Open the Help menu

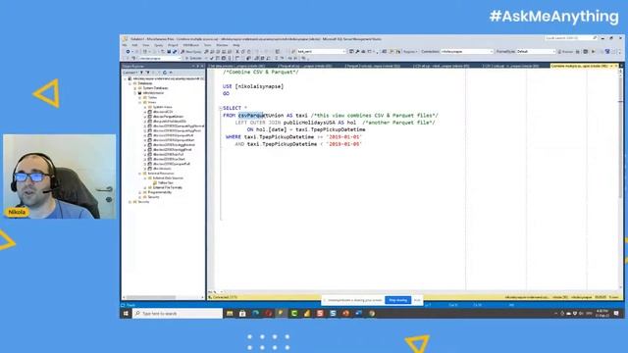(x=236, y=45)
